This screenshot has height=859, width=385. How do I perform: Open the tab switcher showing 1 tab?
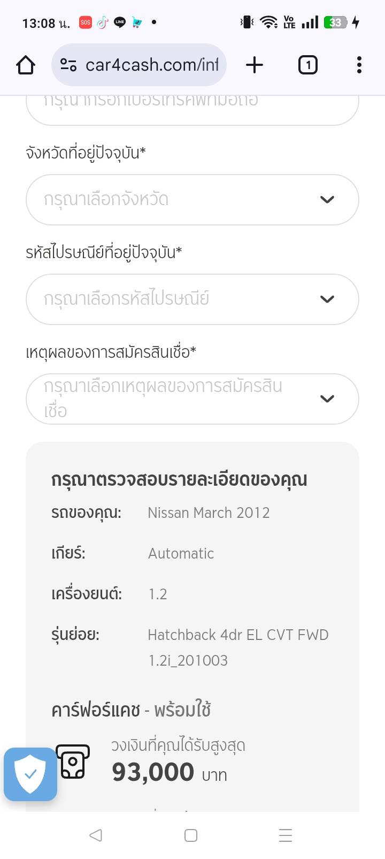307,65
